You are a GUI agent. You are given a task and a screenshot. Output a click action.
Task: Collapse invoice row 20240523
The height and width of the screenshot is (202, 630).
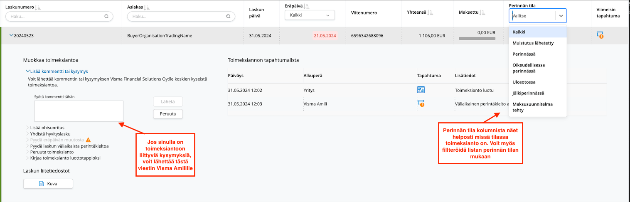[11, 35]
